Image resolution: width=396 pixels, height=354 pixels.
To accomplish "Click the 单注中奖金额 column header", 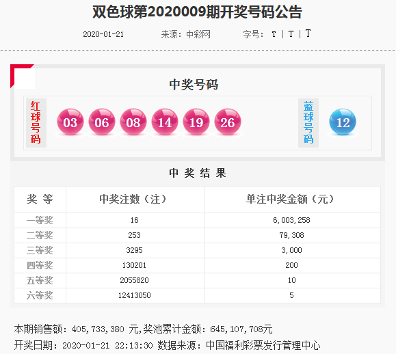I will (x=291, y=199).
